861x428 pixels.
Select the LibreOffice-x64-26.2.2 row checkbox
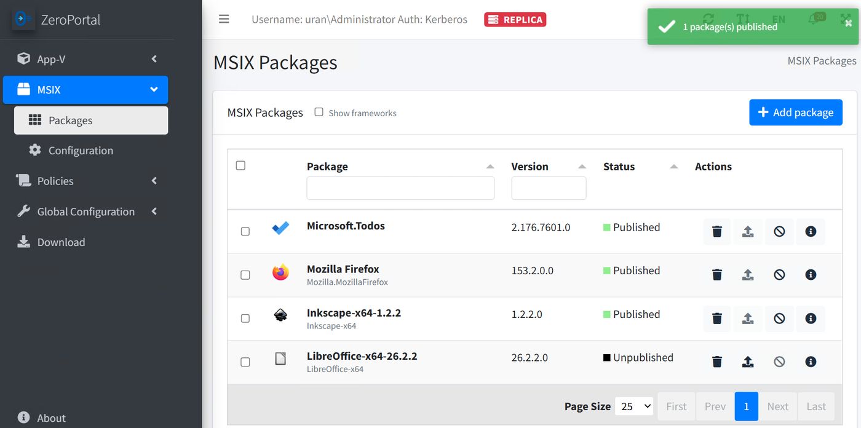pos(245,362)
